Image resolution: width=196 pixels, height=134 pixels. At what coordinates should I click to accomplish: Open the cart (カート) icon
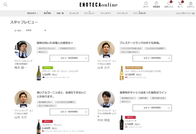tap(180, 5)
